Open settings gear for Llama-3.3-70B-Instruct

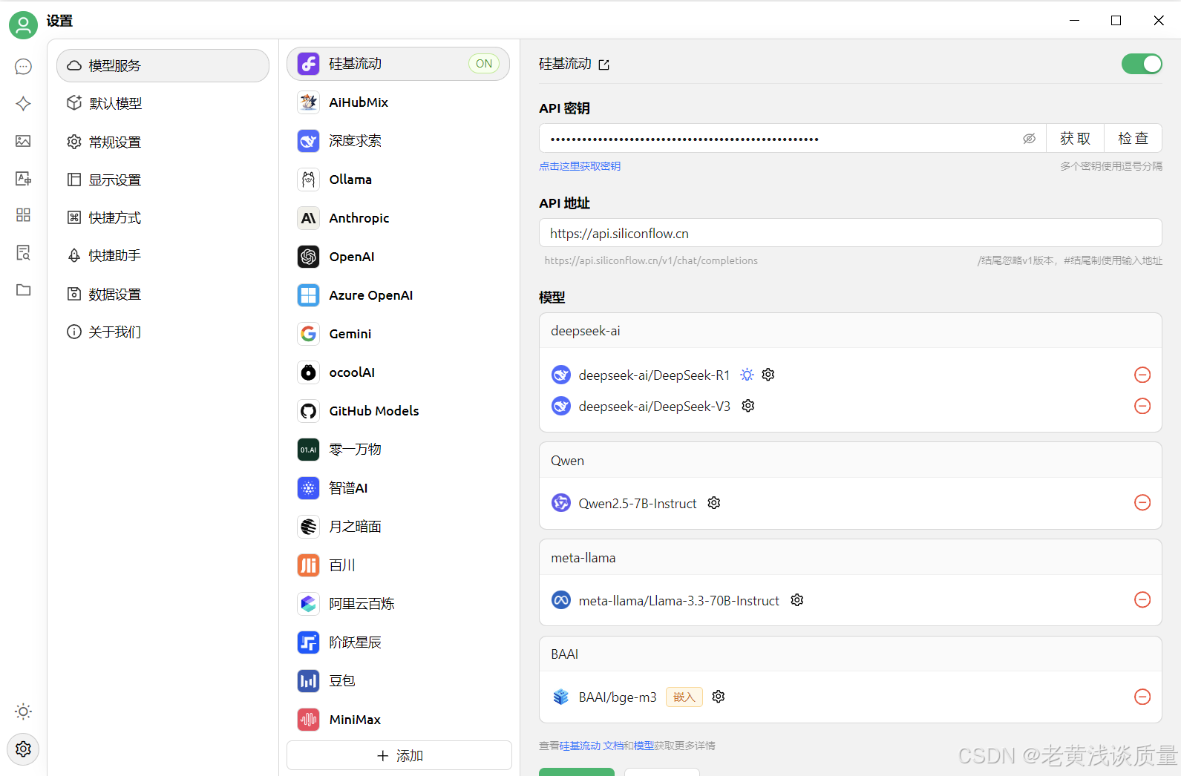pos(797,600)
